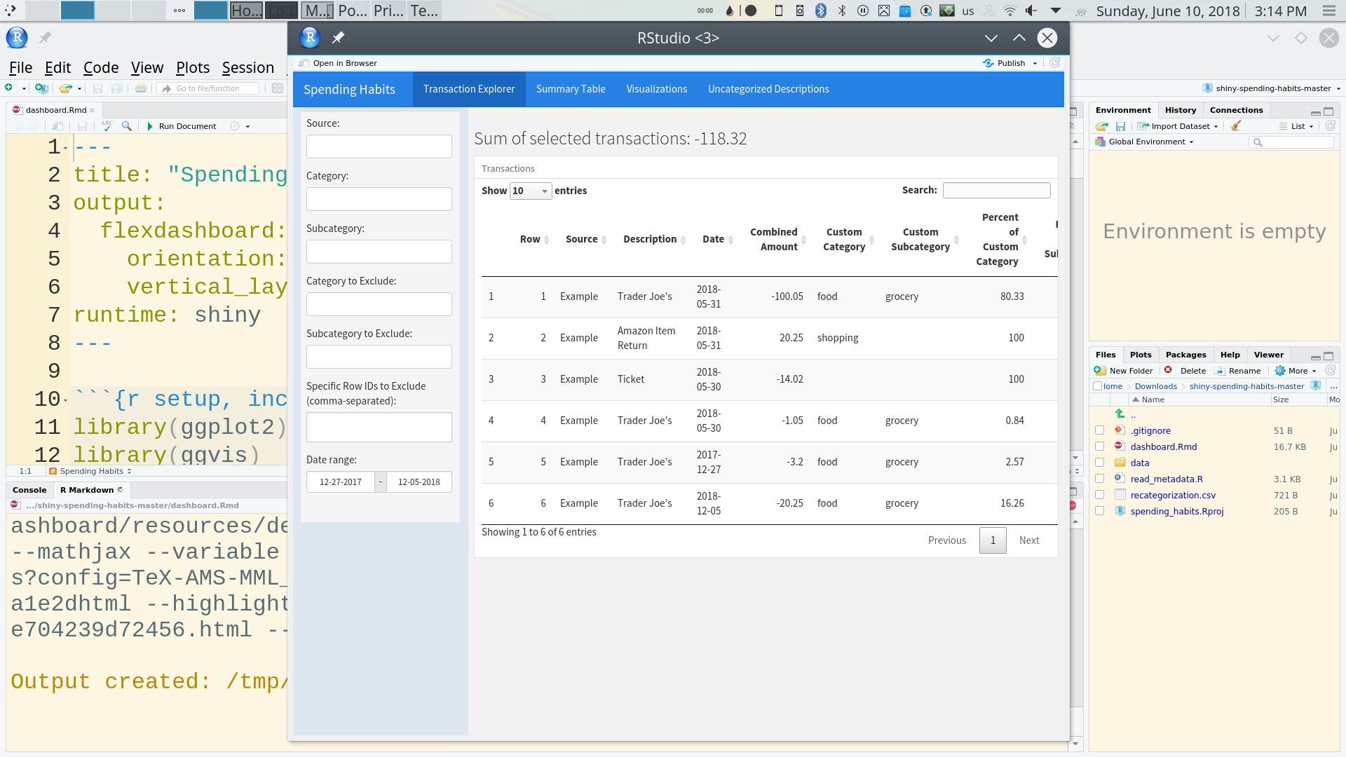Open the shiny-spending-habits-master project dropdown

pos(1271,88)
